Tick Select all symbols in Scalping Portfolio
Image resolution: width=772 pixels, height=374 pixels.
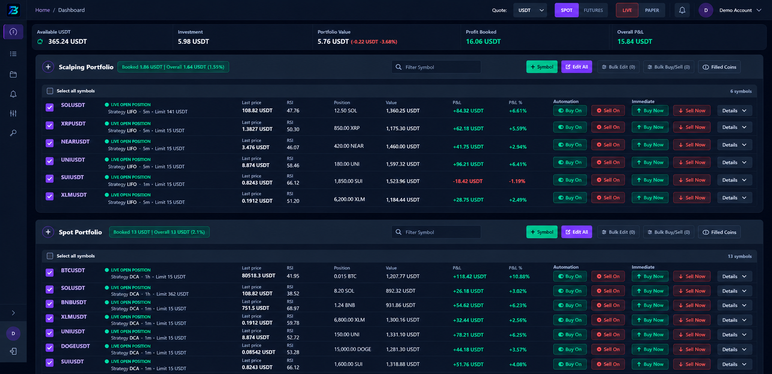pyautogui.click(x=50, y=91)
